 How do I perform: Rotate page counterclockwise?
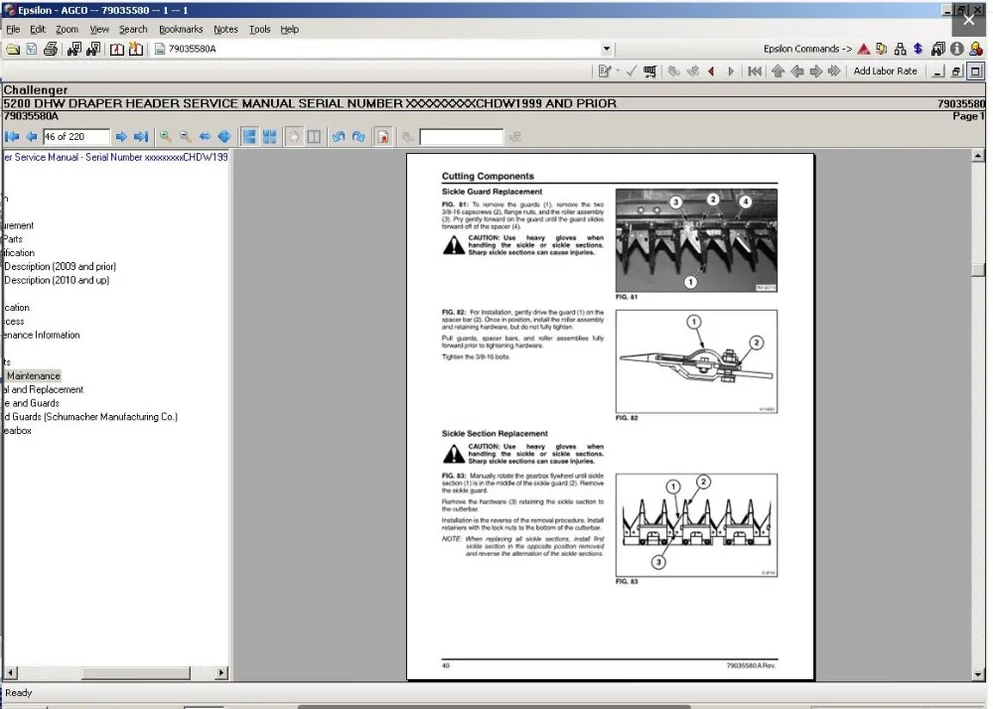tap(339, 137)
